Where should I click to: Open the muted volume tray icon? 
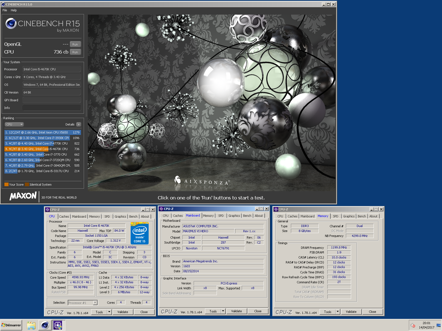click(413, 325)
